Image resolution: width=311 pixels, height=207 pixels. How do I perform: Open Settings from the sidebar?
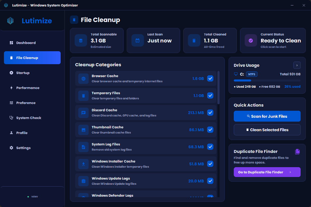[x=32, y=148]
